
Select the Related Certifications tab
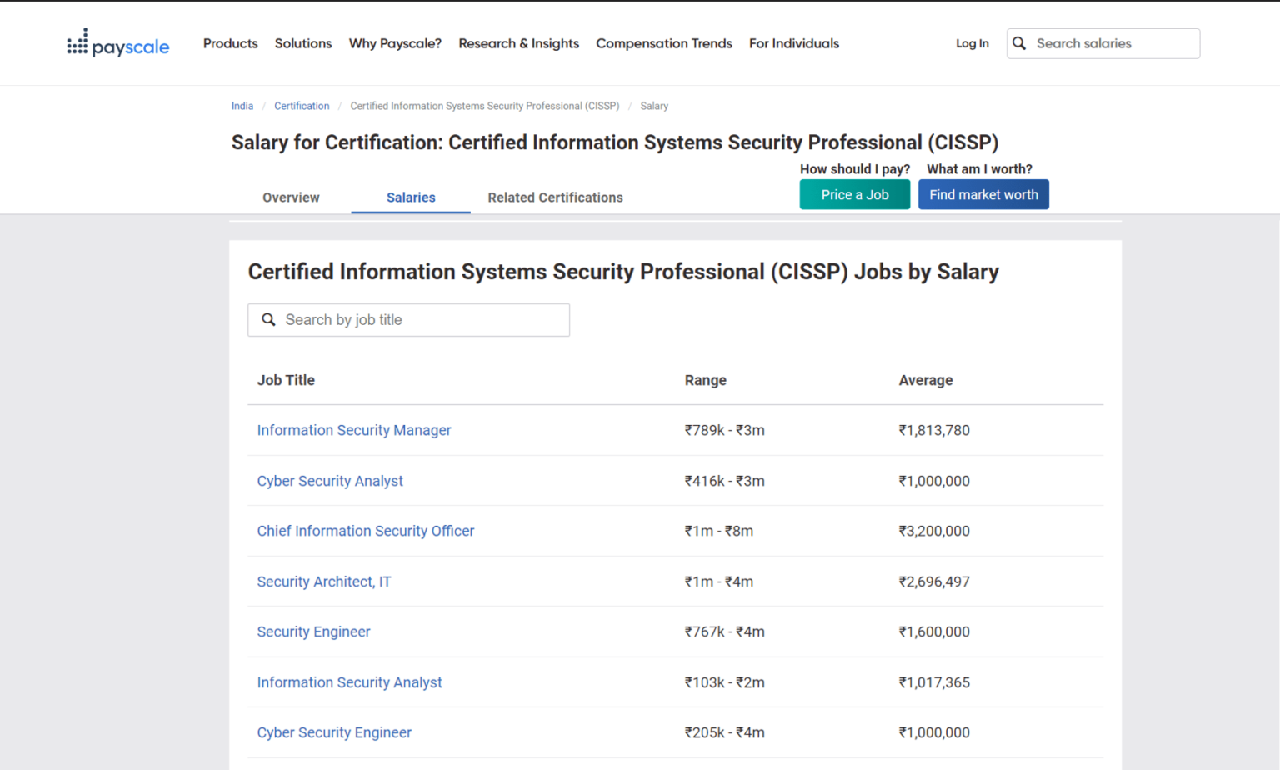(555, 197)
